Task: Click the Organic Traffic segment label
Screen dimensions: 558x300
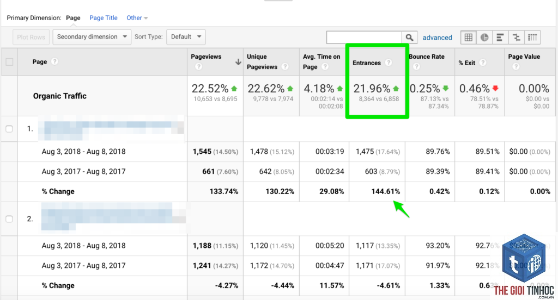Action: (x=60, y=96)
